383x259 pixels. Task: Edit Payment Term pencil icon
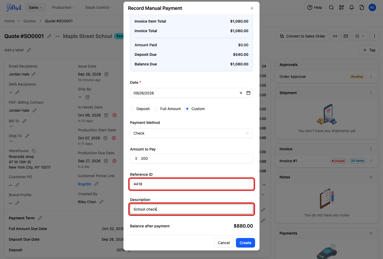(x=40, y=218)
